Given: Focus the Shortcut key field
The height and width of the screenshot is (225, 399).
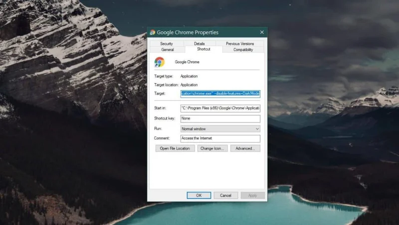Looking at the screenshot, I should click(220, 118).
